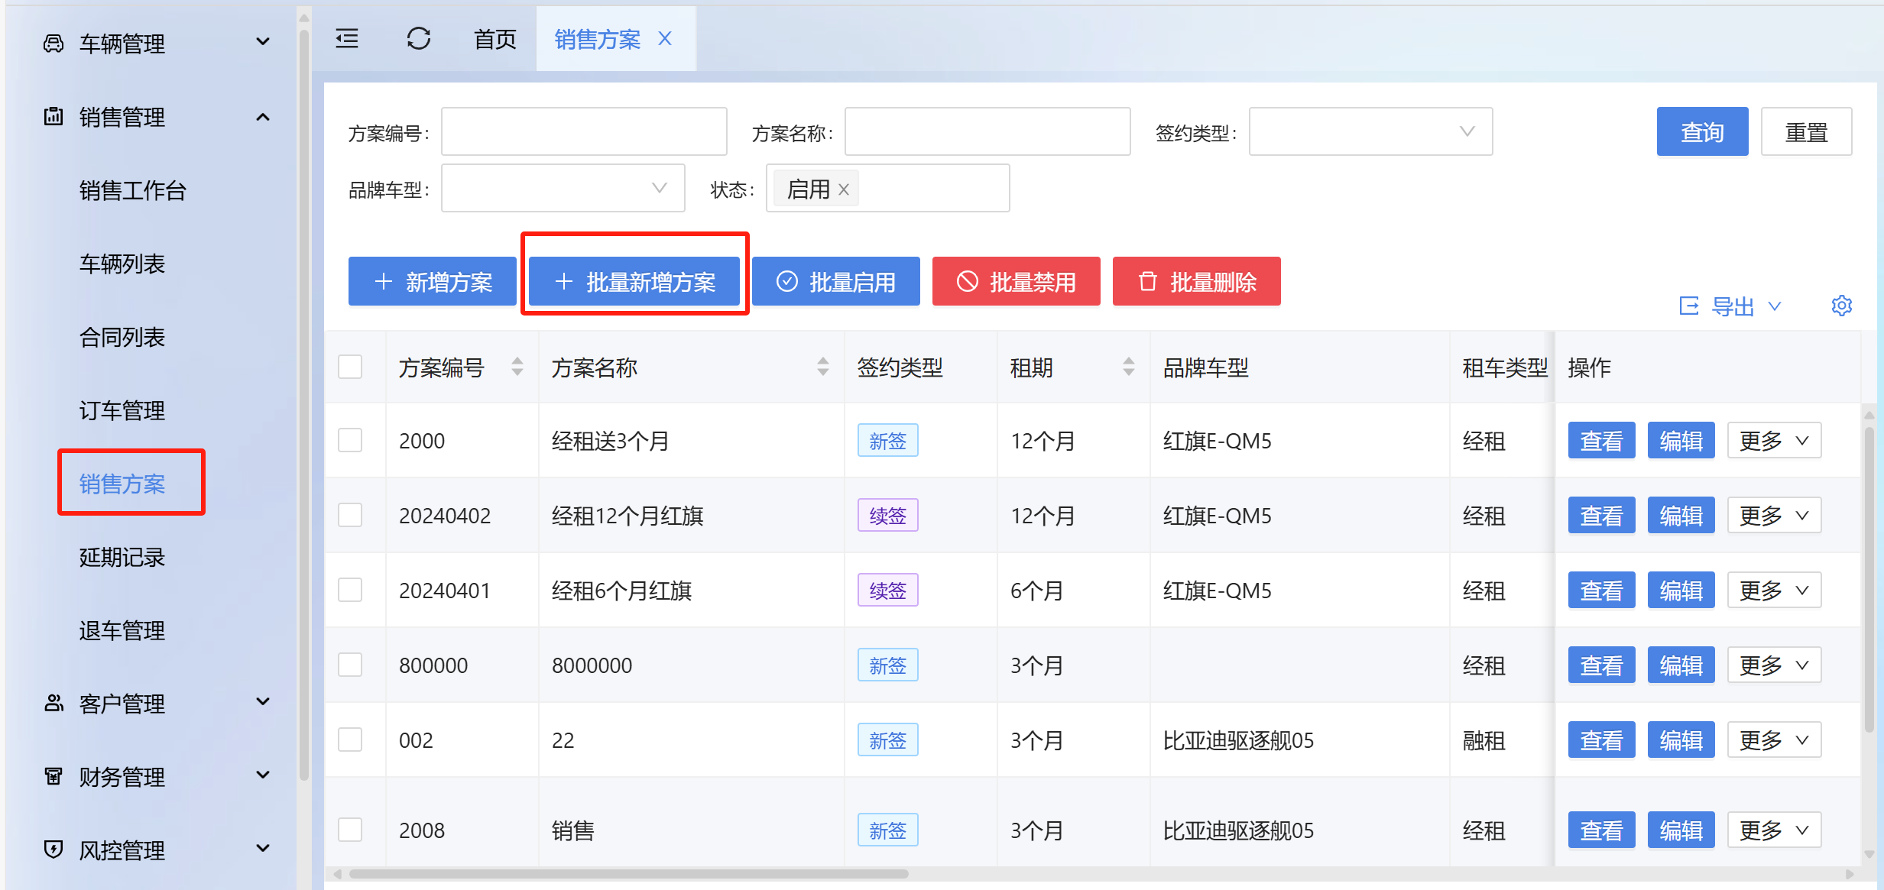Click the sidebar collapse menu icon
The height and width of the screenshot is (890, 1884).
347,38
